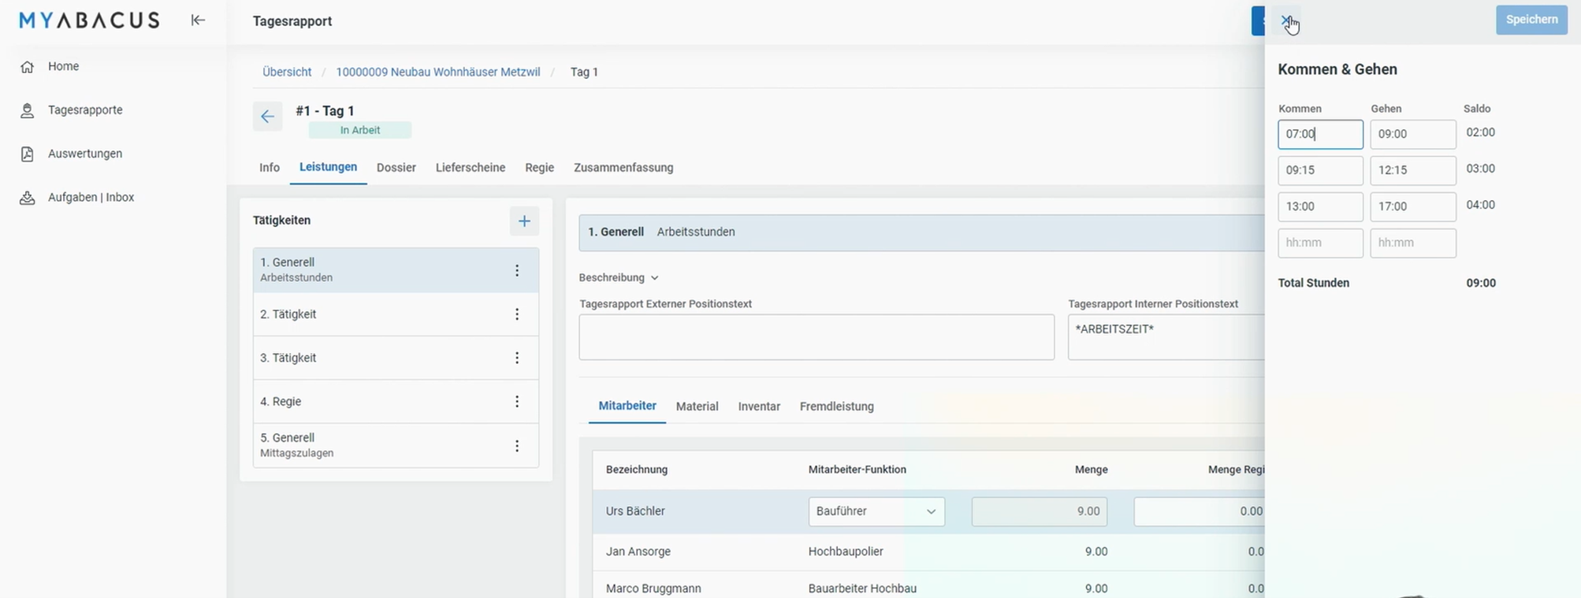Select activity 5. Generell Mittagszulagen
The width and height of the screenshot is (1581, 598).
(x=396, y=446)
